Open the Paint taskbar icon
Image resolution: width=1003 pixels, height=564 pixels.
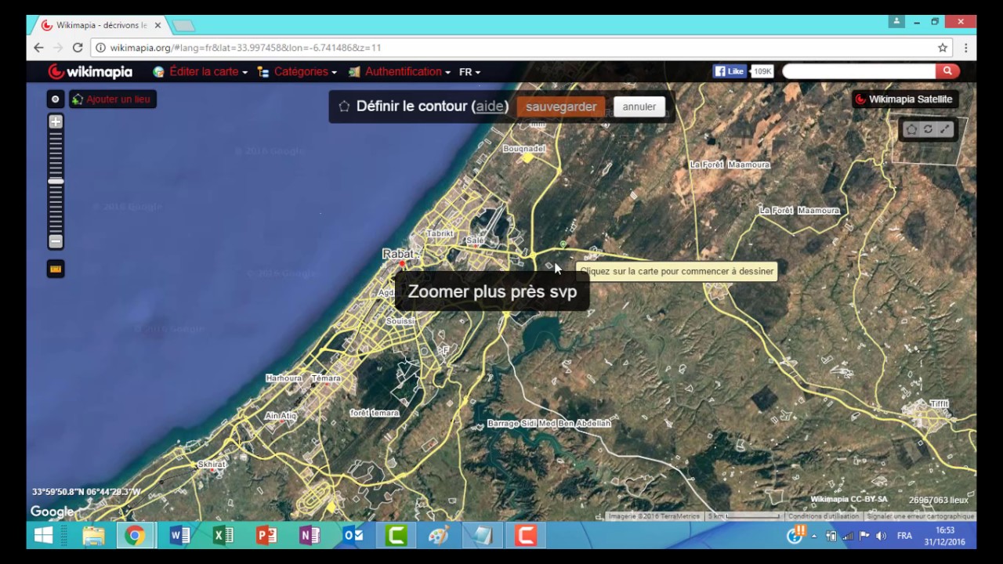(x=439, y=536)
